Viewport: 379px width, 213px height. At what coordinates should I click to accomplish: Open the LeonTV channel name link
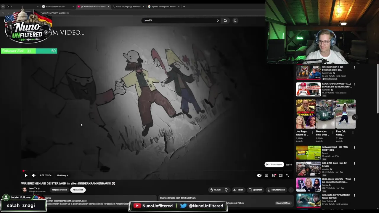click(x=33, y=188)
